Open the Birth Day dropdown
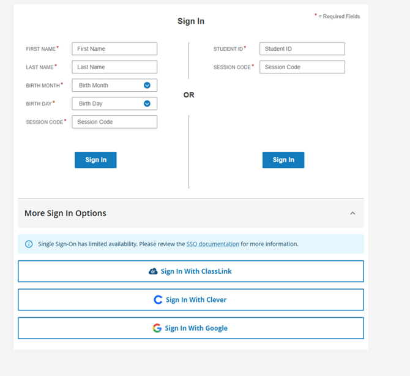The image size is (410, 376). click(x=114, y=103)
